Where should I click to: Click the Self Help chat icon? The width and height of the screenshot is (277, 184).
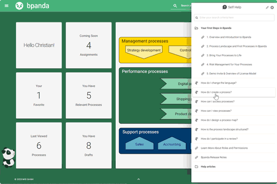coord(225,7)
